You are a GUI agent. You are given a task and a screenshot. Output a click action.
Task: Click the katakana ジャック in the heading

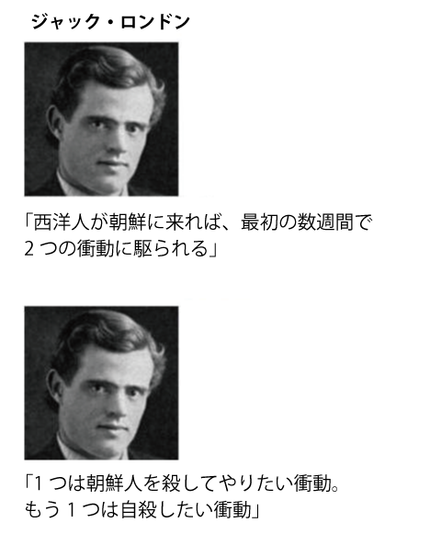[64, 22]
